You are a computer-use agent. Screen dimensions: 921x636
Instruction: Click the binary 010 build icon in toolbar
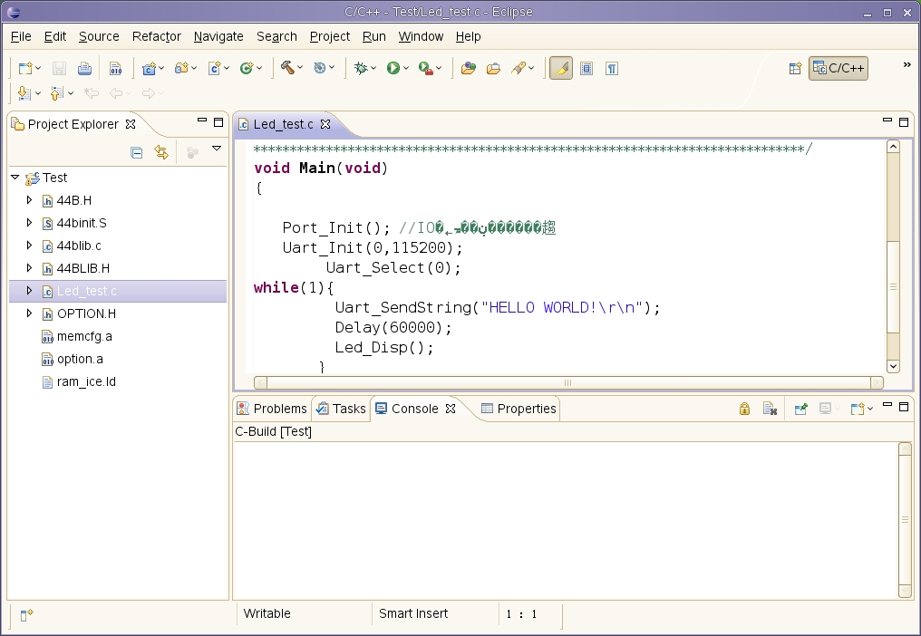coord(116,69)
